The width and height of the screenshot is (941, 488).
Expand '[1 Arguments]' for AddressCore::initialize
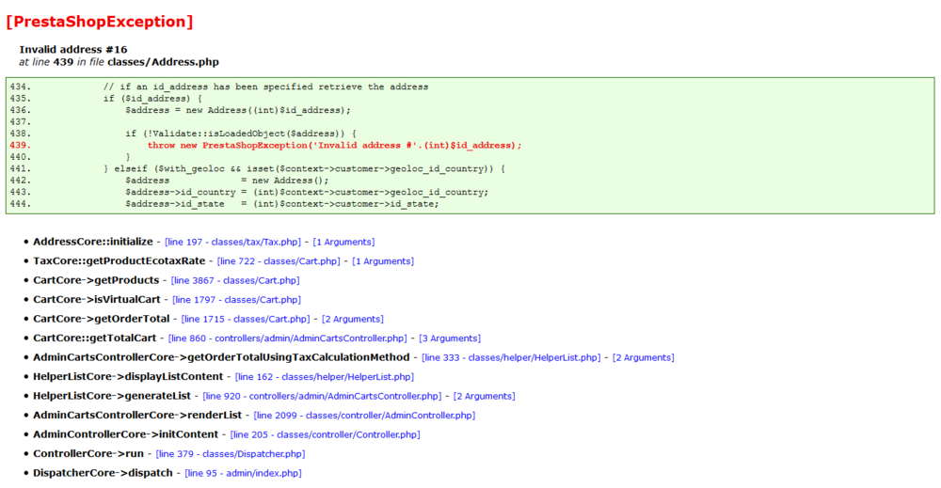tap(343, 243)
